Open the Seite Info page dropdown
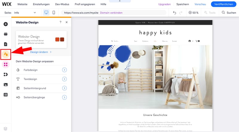The width and height of the screenshot is (239, 132). [x=25, y=13]
